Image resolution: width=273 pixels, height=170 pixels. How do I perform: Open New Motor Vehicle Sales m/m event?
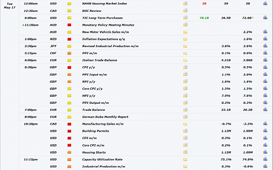[106, 32]
